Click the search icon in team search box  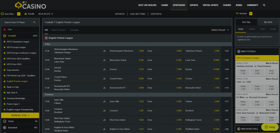(34, 22)
